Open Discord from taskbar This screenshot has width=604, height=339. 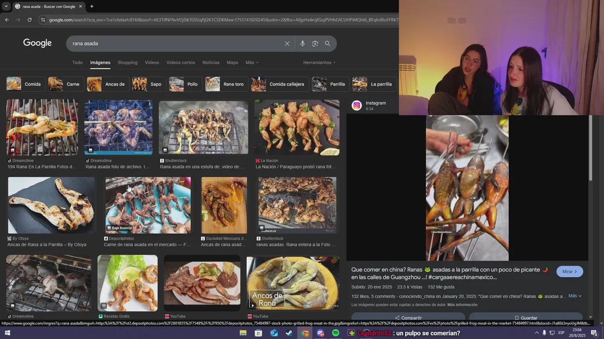point(320,333)
